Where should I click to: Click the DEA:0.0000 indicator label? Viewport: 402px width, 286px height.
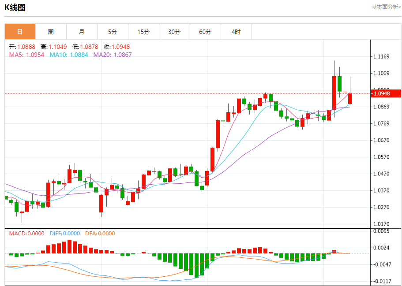(100, 234)
